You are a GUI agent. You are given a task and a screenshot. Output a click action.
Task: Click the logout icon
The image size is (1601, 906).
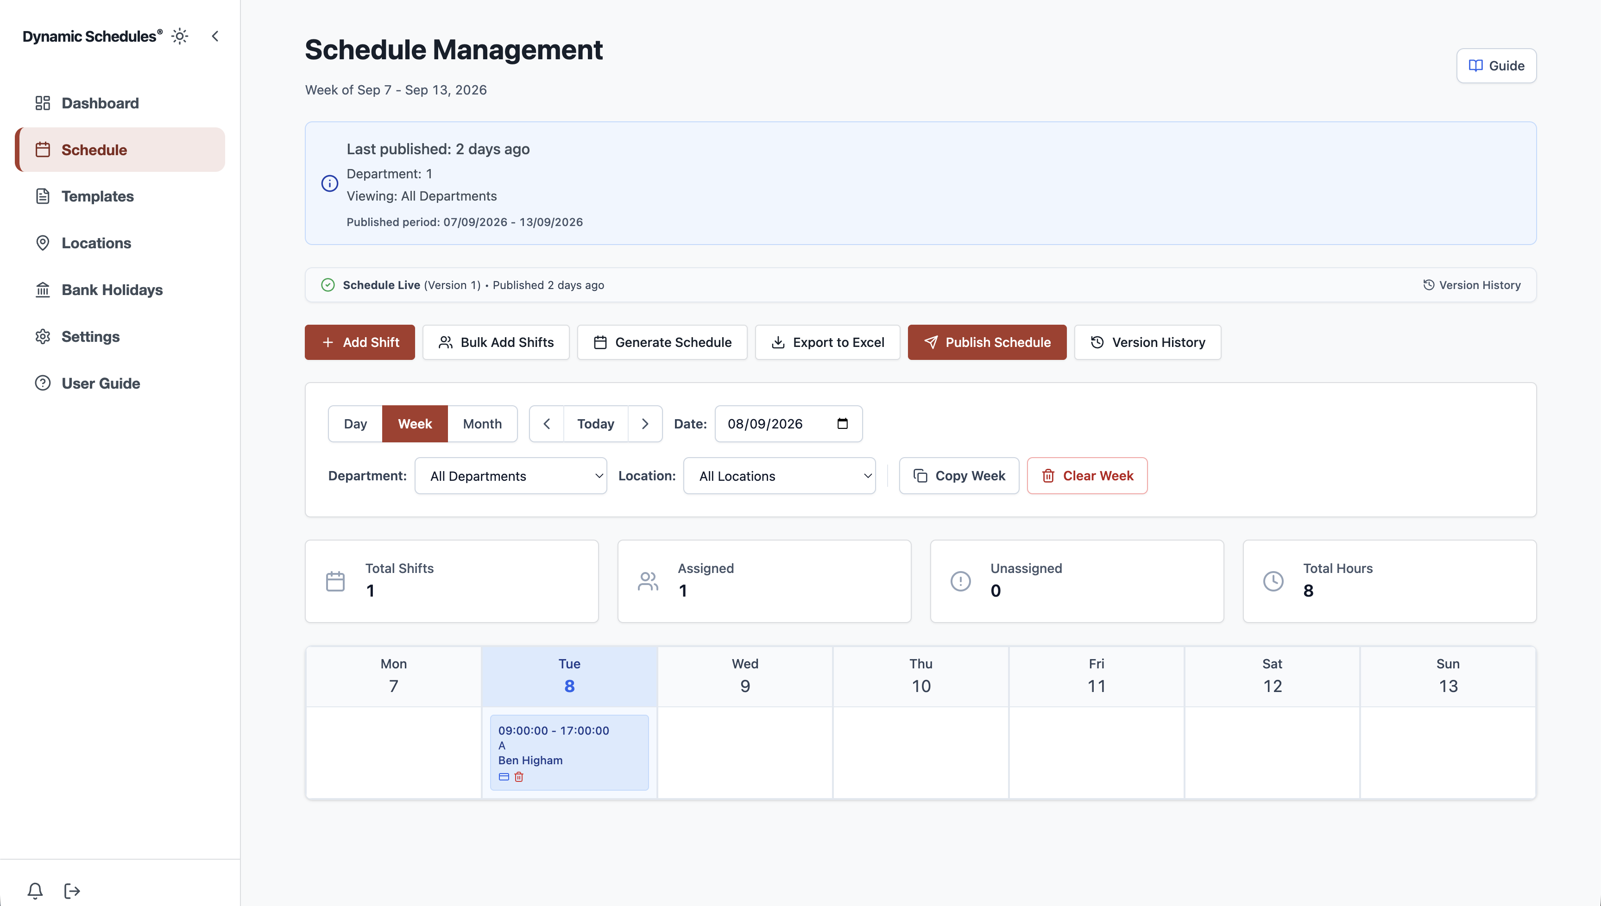[72, 890]
